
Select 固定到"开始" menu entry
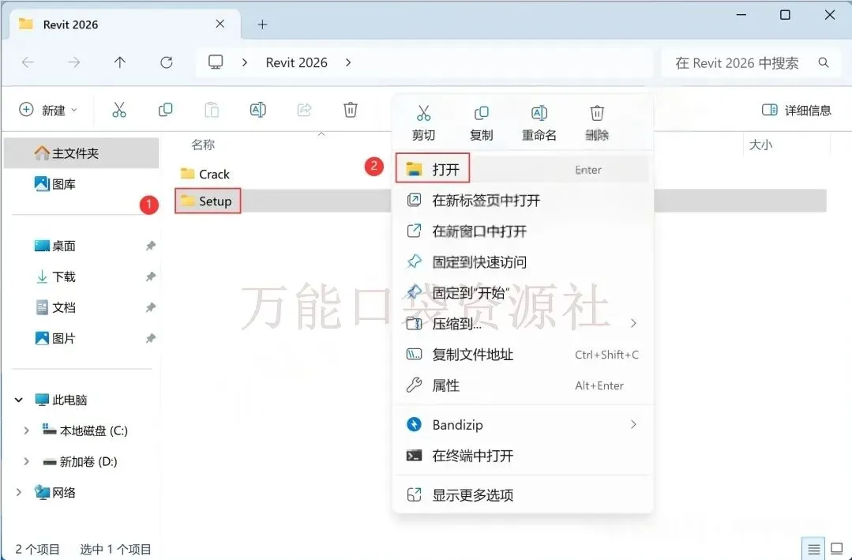(x=522, y=293)
